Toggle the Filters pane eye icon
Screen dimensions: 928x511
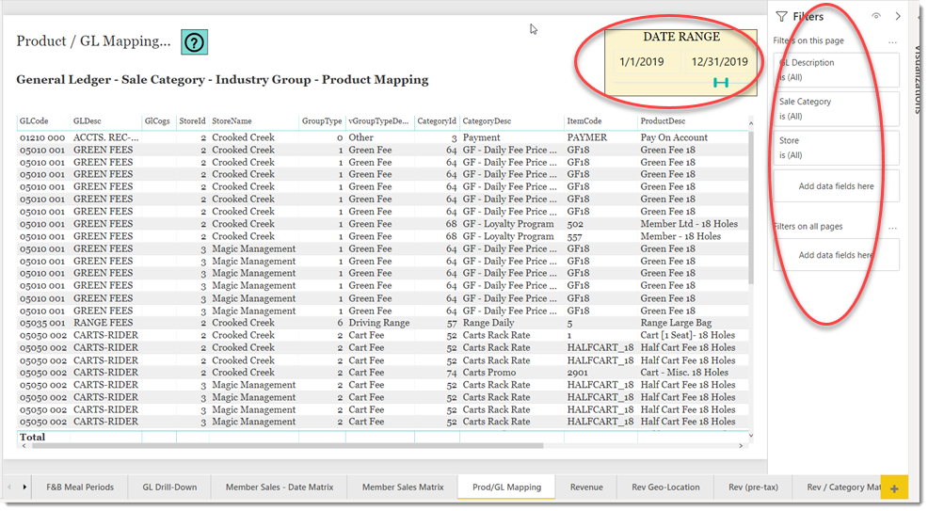pyautogui.click(x=876, y=16)
